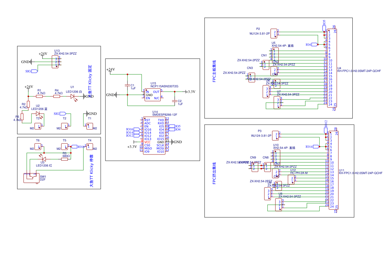Image resolution: width=386 pixels, height=260 pixels.
Task: Select the U4 24-pin FPC connector body
Action: point(332,68)
